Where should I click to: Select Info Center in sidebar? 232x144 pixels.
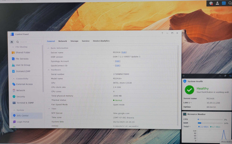(27, 116)
